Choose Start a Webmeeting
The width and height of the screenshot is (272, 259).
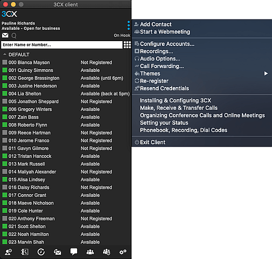pos(202,32)
